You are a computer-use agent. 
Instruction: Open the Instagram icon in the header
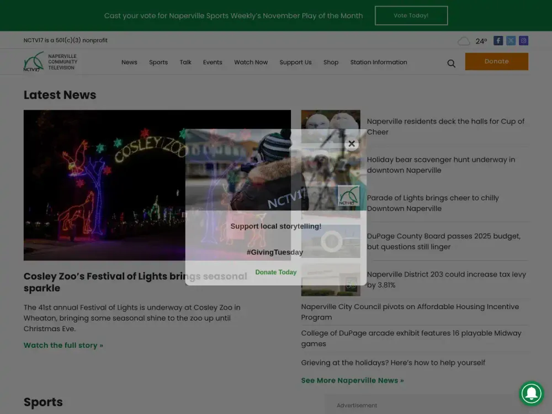point(523,40)
